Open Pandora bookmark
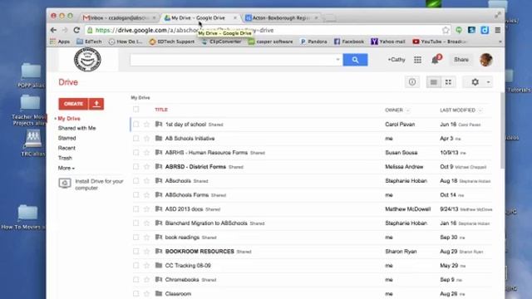Image resolution: width=532 pixels, height=299 pixels. (314, 42)
